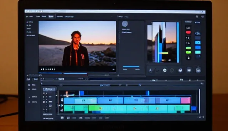Choose the cyan swatch in the right column
Viewport: 228px width, 131px height.
point(198,52)
